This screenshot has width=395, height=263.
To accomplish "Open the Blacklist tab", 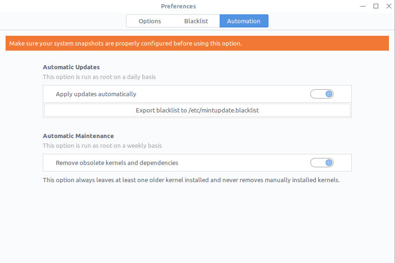I will [196, 21].
